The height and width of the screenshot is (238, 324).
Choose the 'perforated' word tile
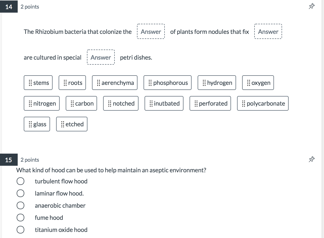[x=210, y=103]
